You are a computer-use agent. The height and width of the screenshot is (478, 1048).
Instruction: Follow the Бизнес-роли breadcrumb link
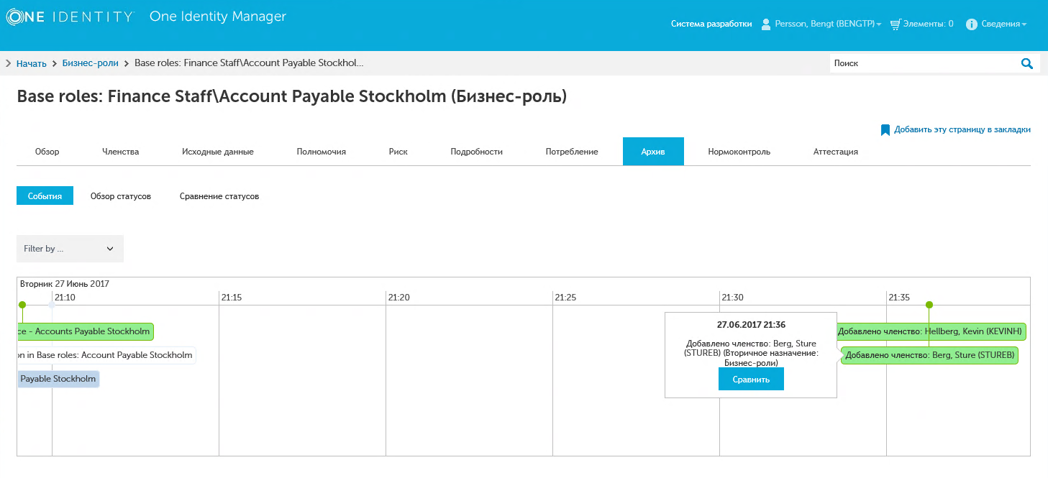pos(90,63)
